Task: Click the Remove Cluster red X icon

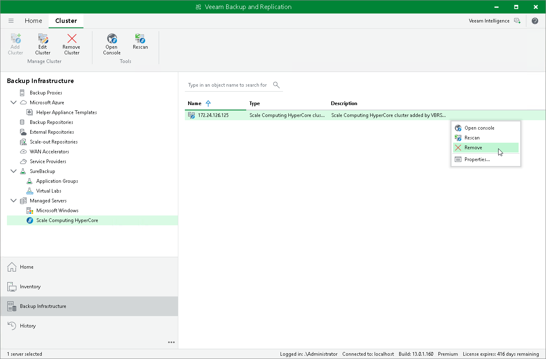Action: pyautogui.click(x=72, y=39)
